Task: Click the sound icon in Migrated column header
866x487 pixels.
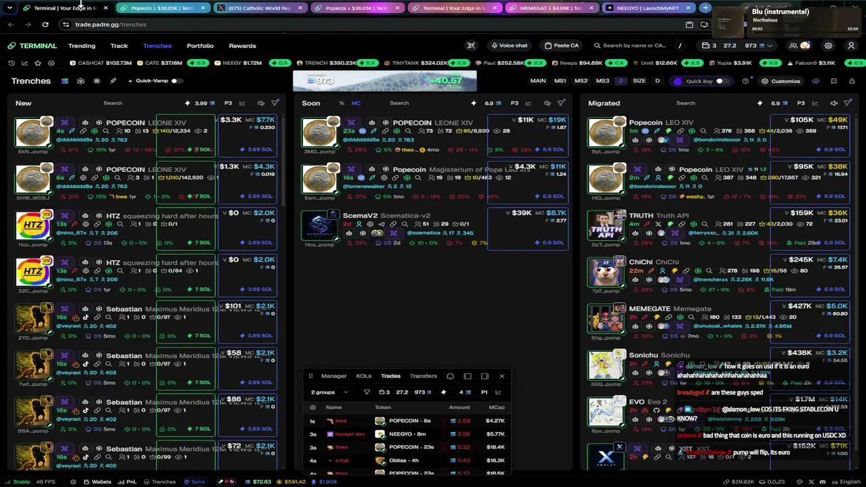Action: [834, 103]
